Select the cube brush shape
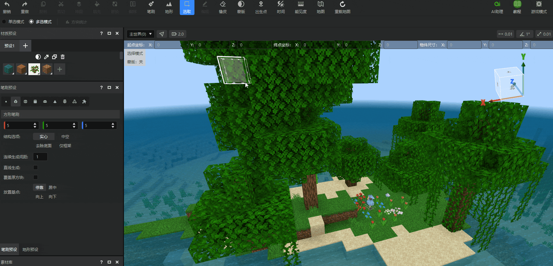553x266 pixels. point(16,102)
